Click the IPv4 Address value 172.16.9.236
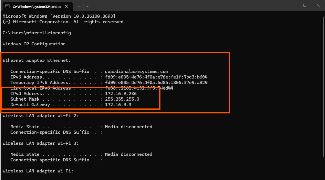The height and width of the screenshot is (180, 325). pos(120,94)
